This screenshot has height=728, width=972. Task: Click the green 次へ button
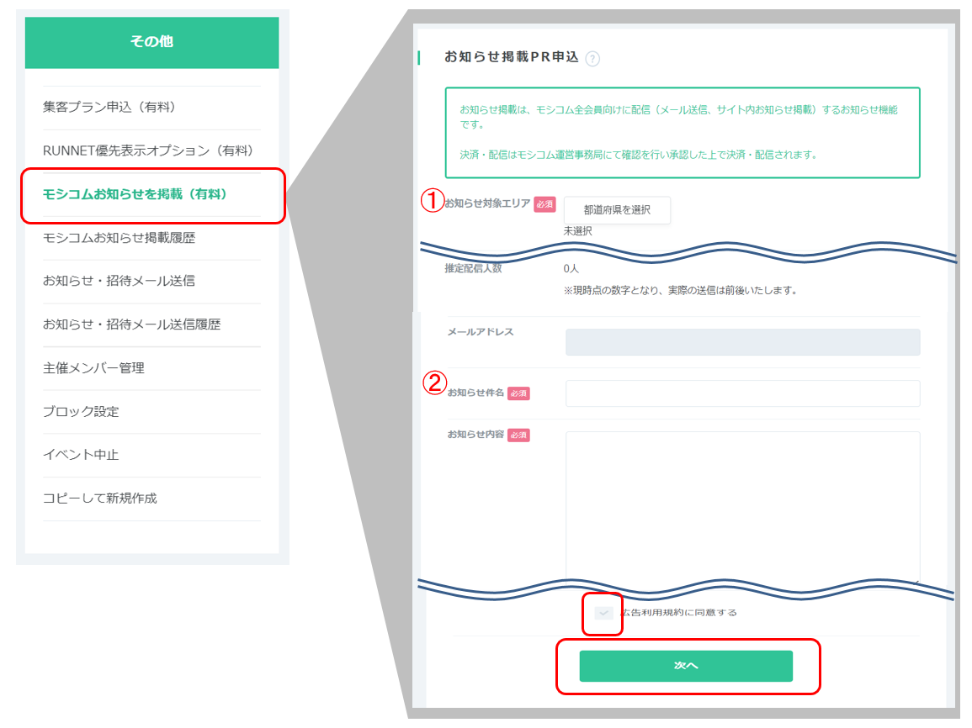coord(686,666)
